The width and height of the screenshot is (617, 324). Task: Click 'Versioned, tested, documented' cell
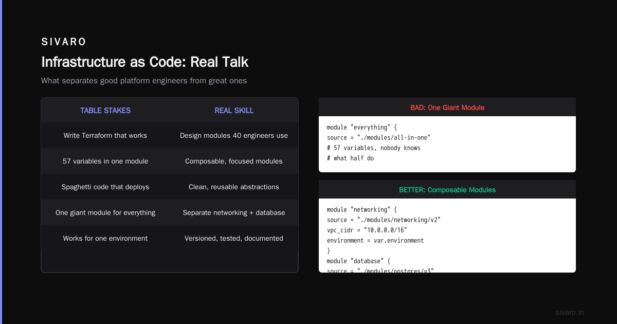point(234,239)
